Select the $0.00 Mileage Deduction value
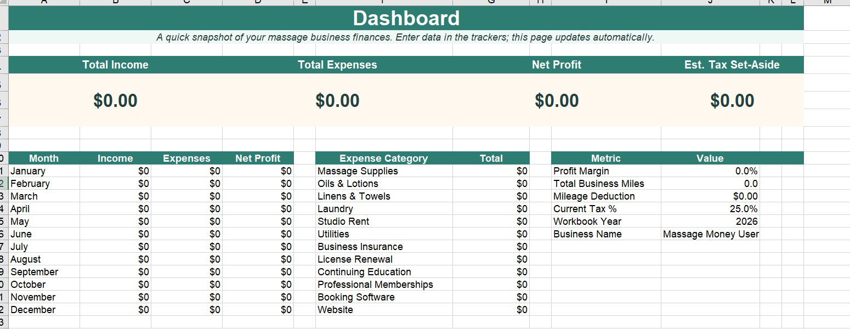Screen dimensions: 850x329 tap(710, 196)
